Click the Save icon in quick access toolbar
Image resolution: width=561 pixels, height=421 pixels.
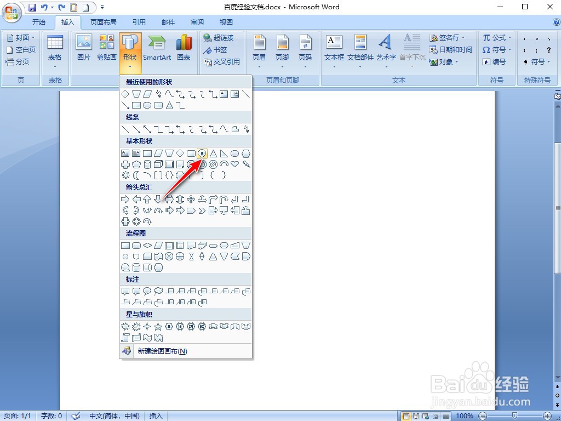pos(32,7)
